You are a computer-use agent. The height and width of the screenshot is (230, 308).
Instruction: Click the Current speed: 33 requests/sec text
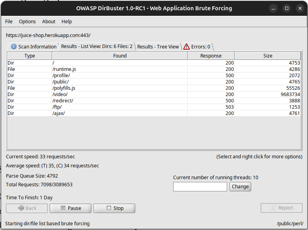(x=40, y=156)
